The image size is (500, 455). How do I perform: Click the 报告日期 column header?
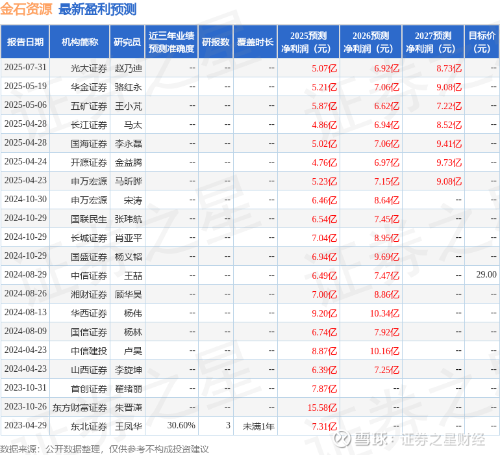25,42
